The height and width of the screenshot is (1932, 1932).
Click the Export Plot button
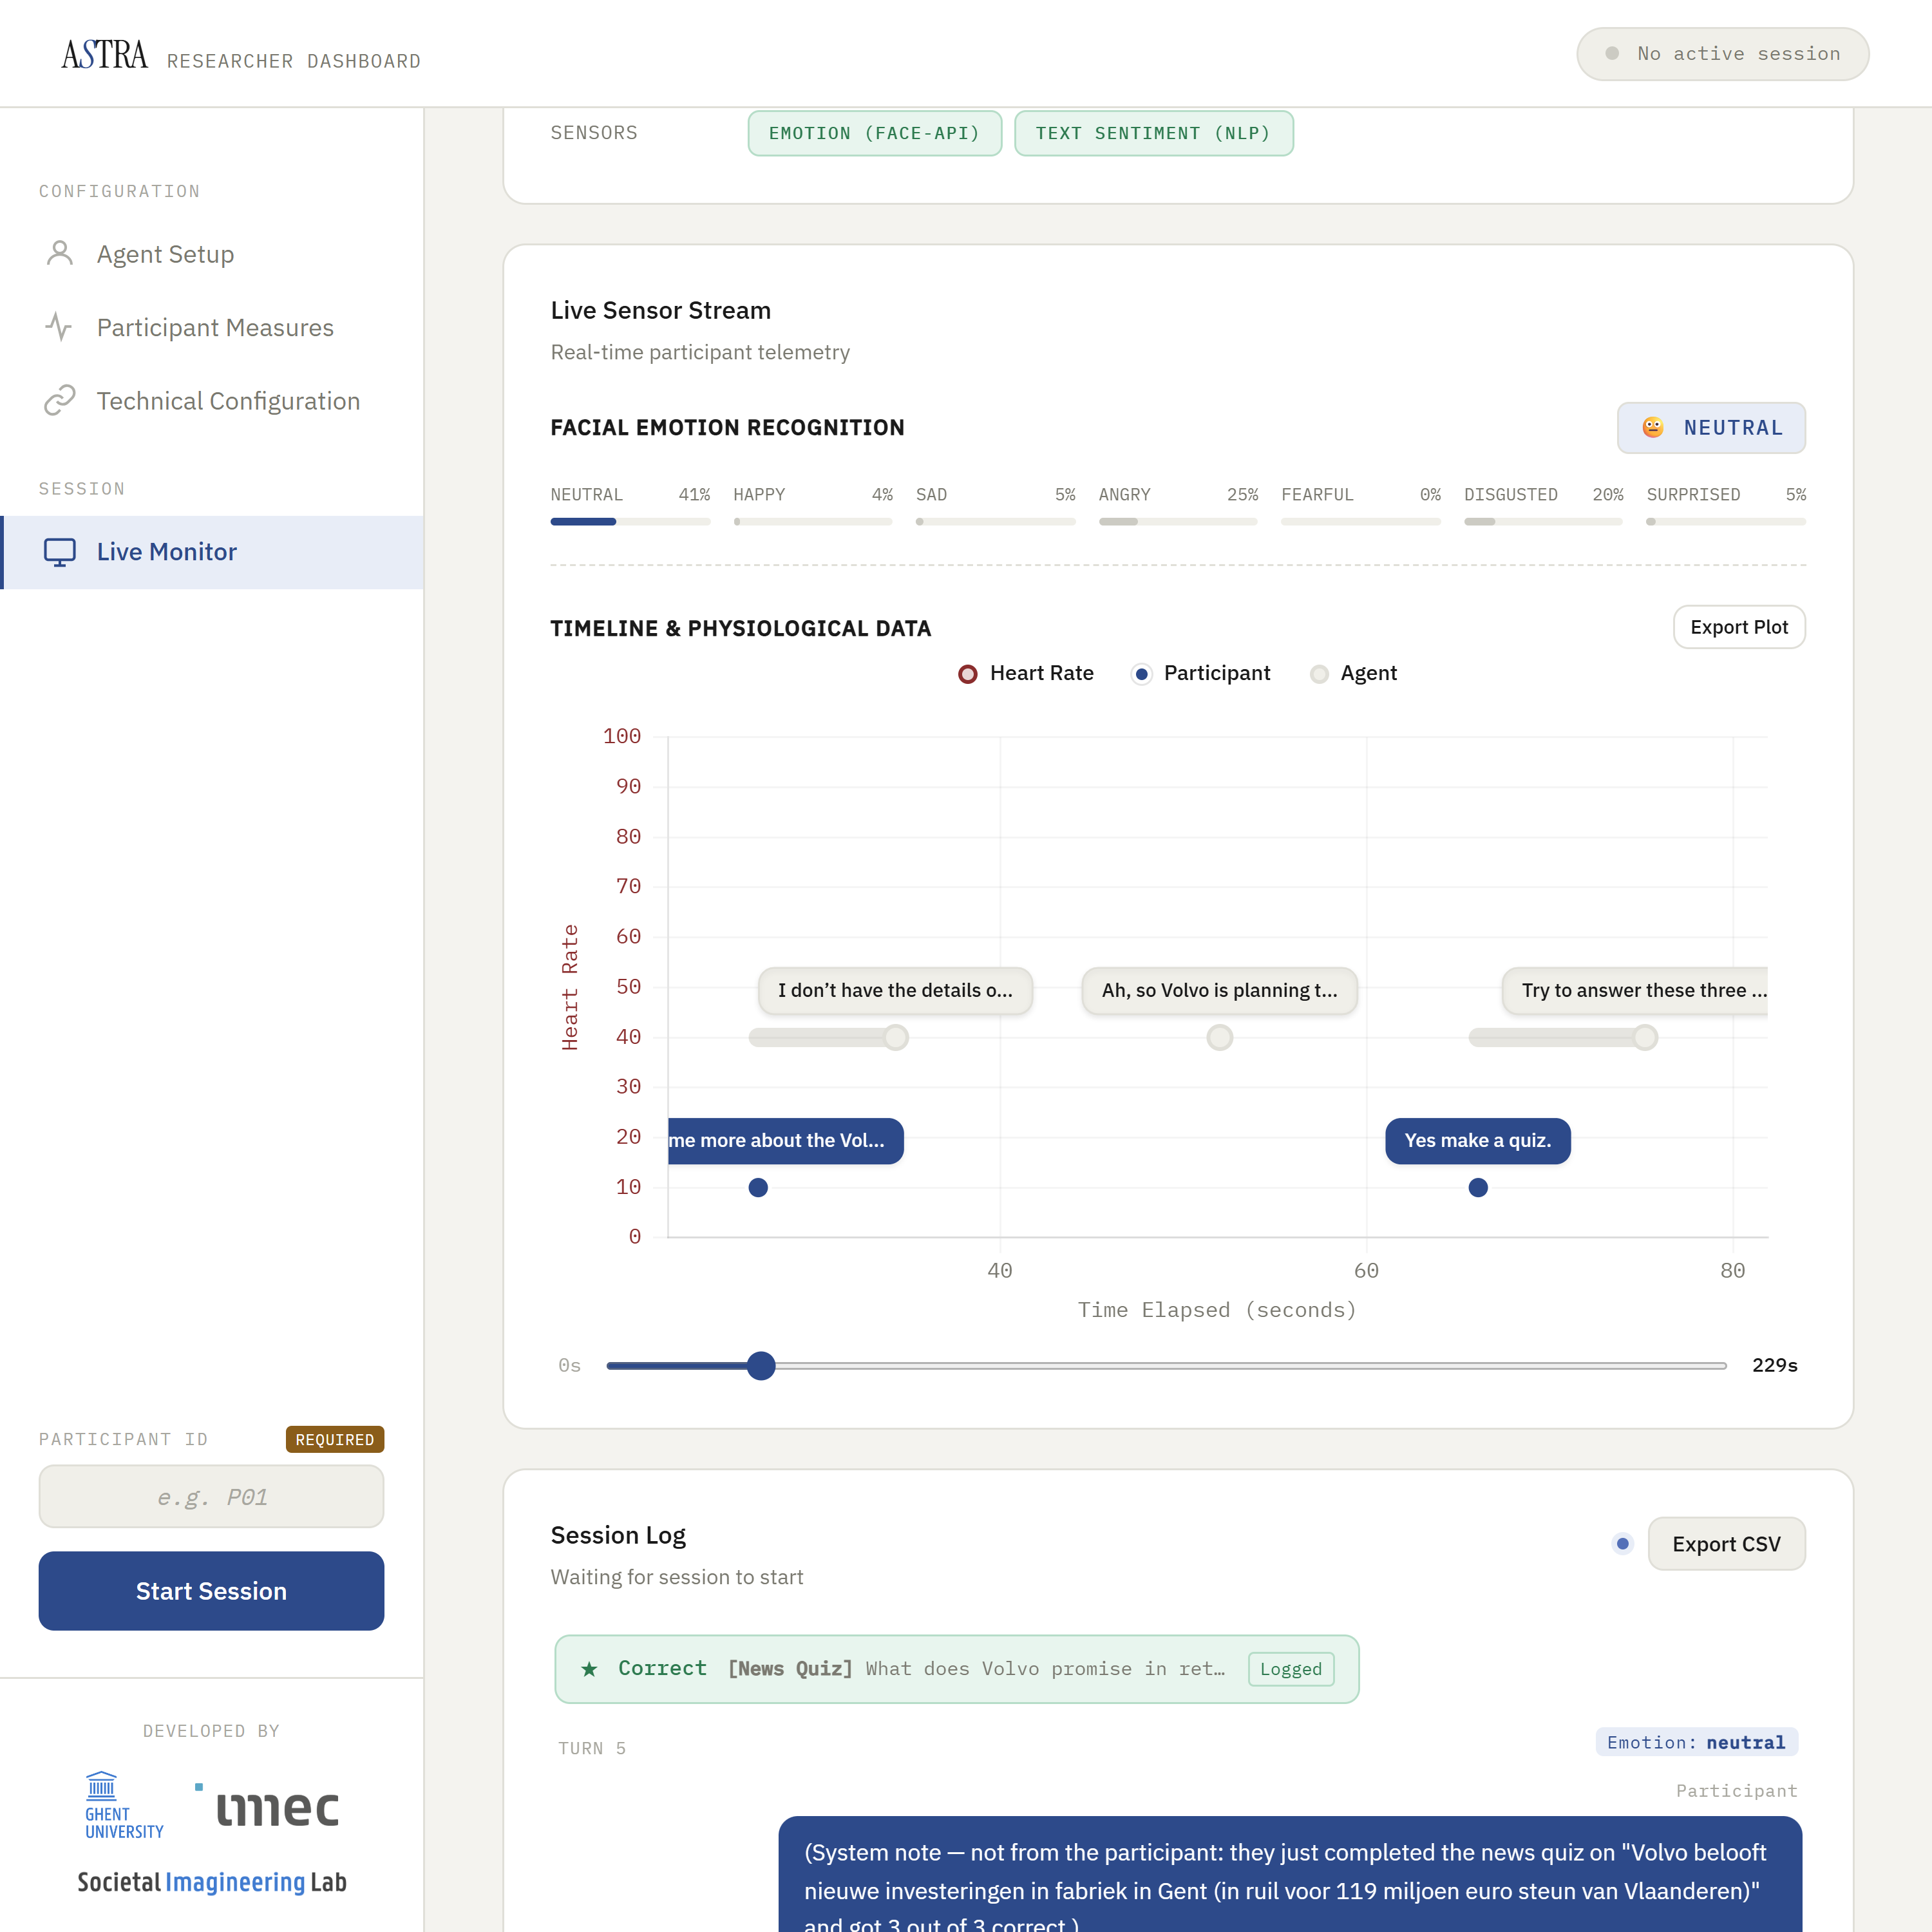tap(1739, 627)
